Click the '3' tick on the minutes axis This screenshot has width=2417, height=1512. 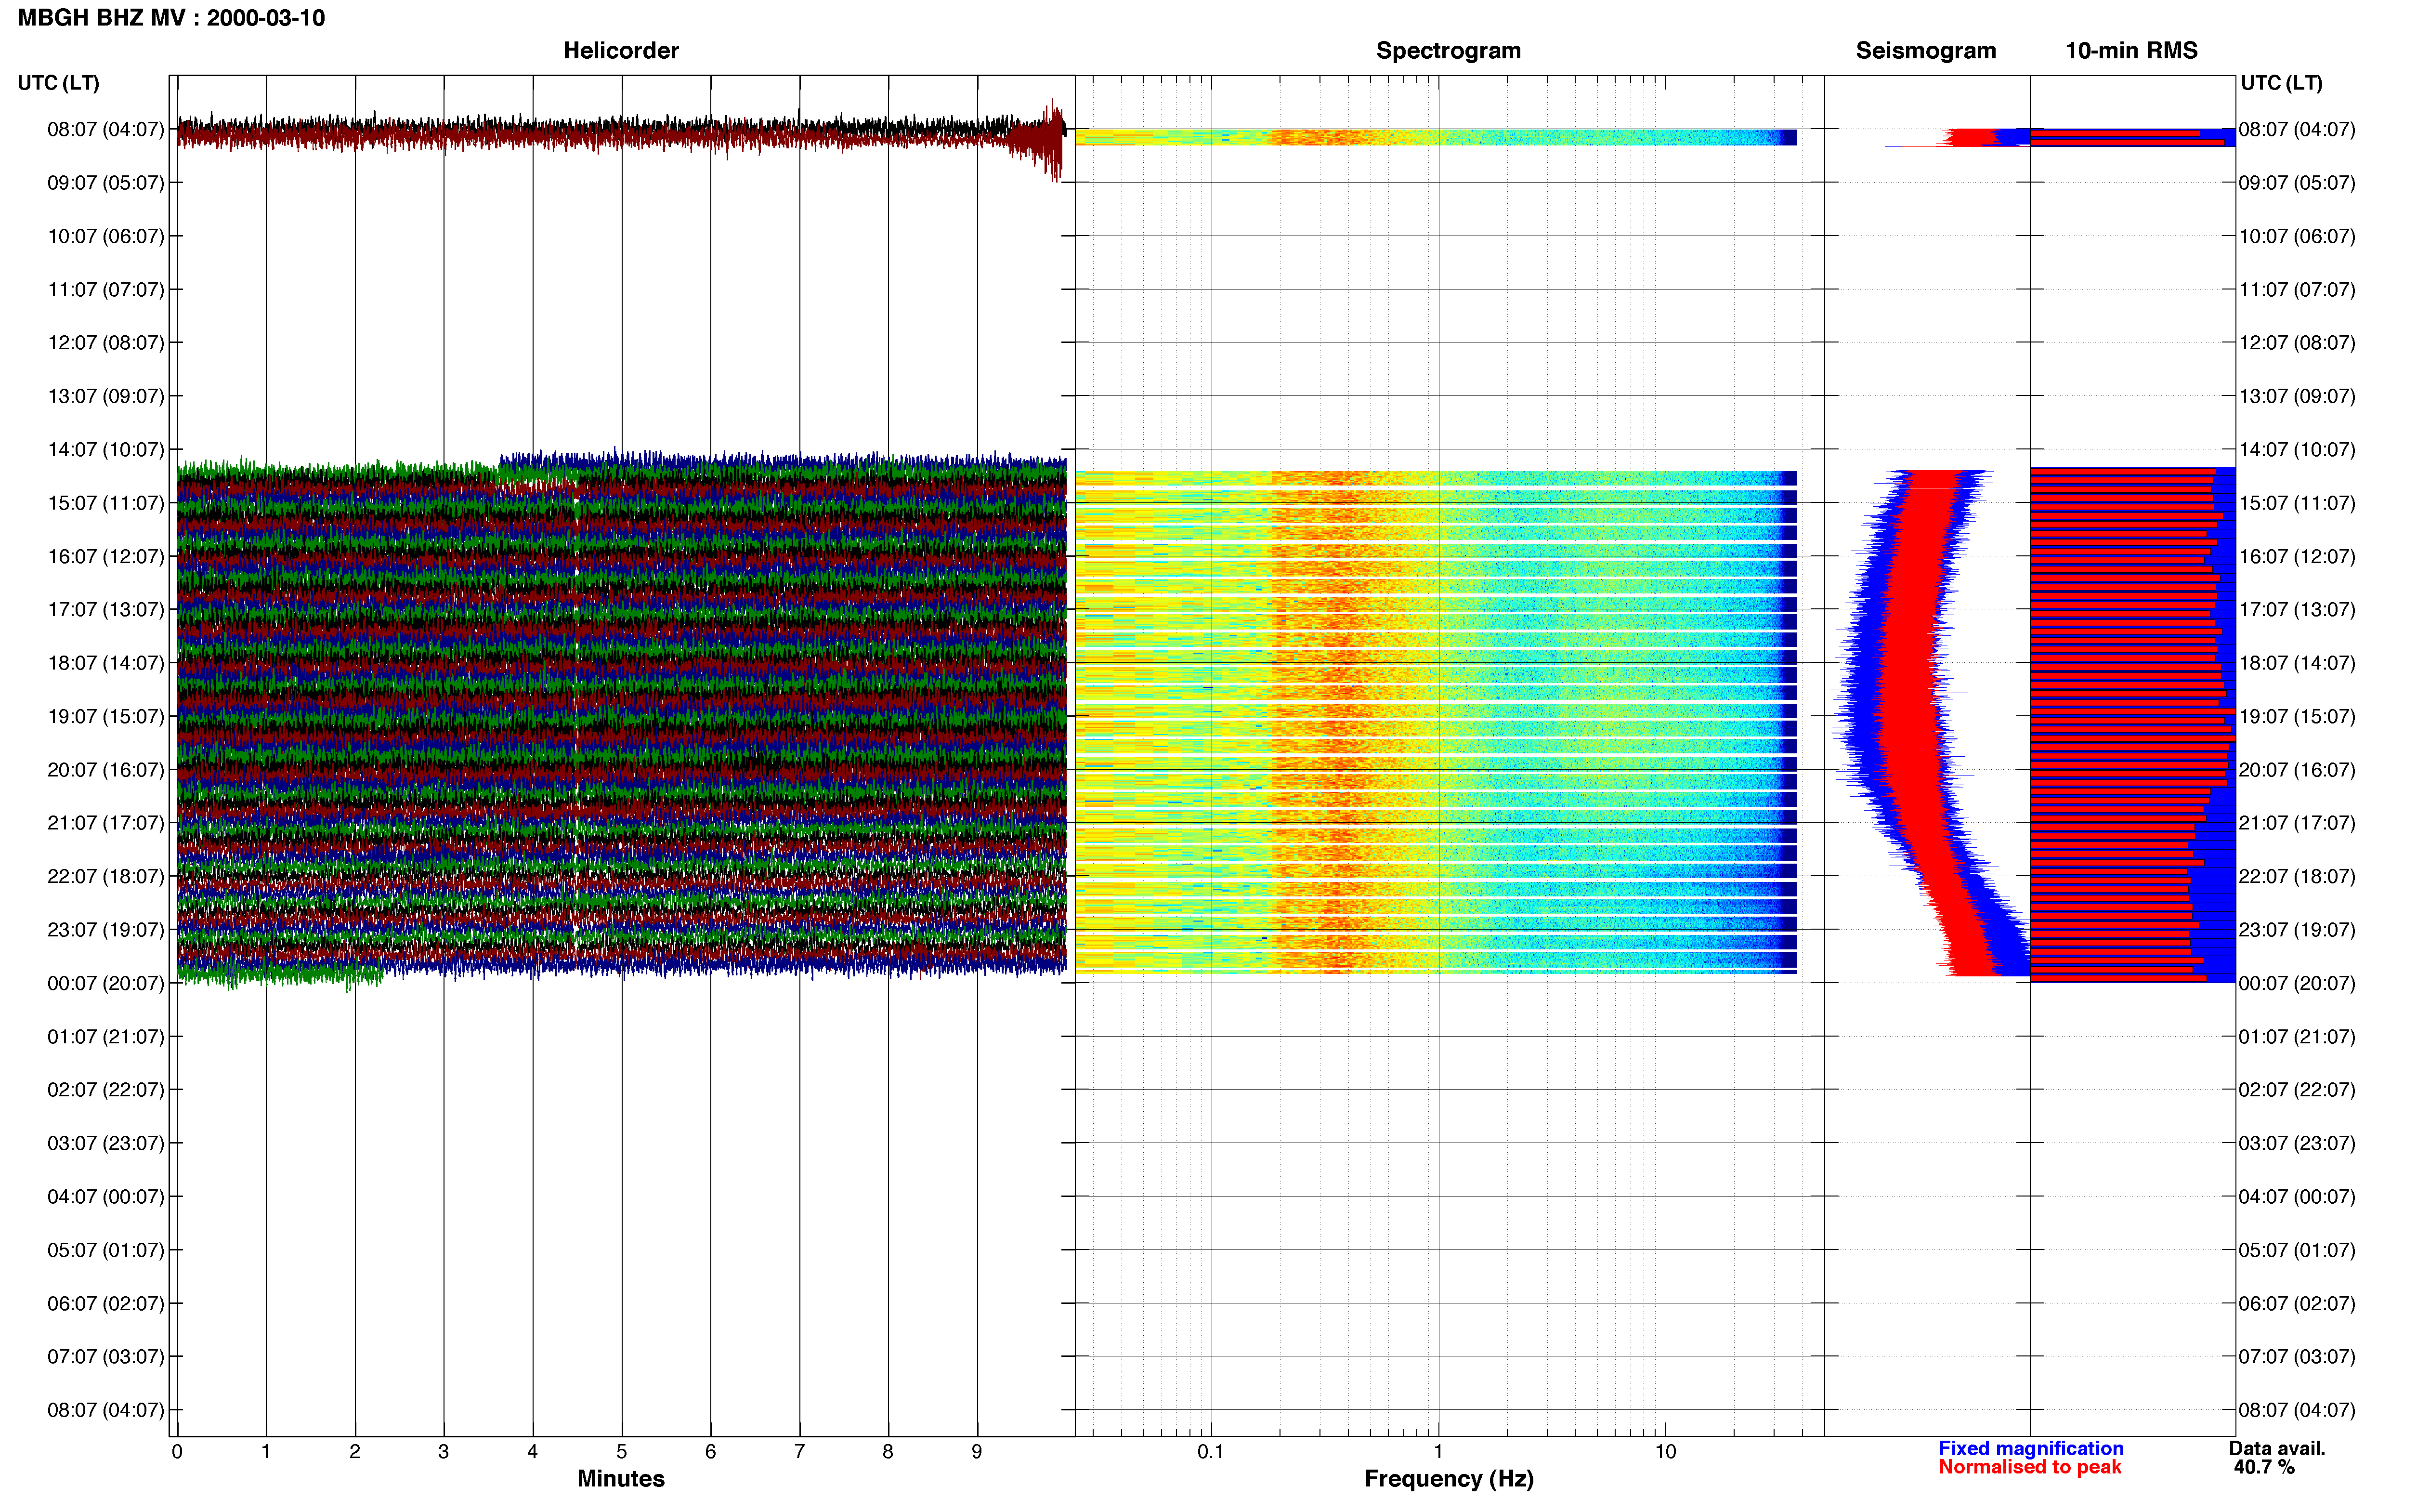444,1451
